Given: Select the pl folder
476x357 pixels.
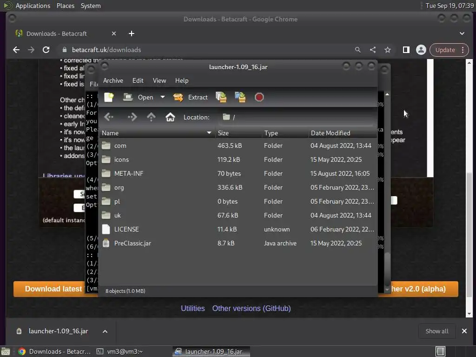Looking at the screenshot, I should click(x=238, y=202).
